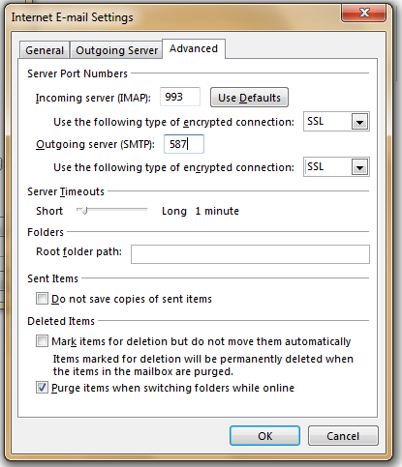Switch to the General tab
The height and width of the screenshot is (467, 402).
(45, 50)
